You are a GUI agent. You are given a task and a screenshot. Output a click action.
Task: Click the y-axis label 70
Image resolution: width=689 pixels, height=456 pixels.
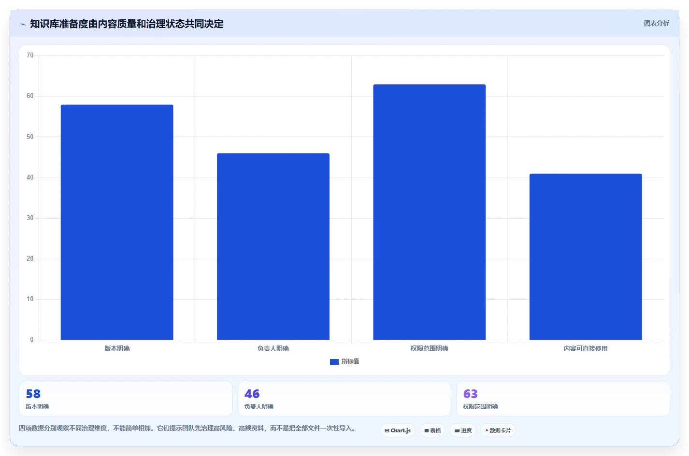tap(30, 55)
